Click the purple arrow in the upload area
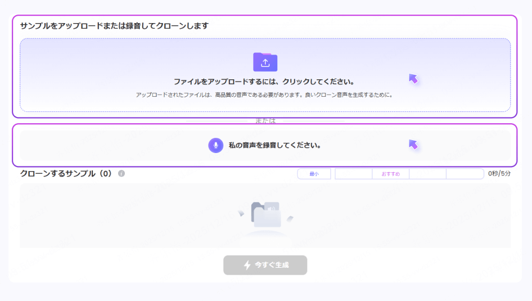This screenshot has height=301, width=532. 413,78
